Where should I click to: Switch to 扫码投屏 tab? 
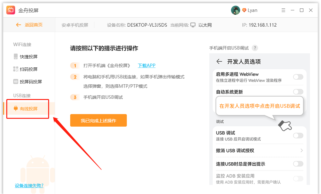[29, 69]
